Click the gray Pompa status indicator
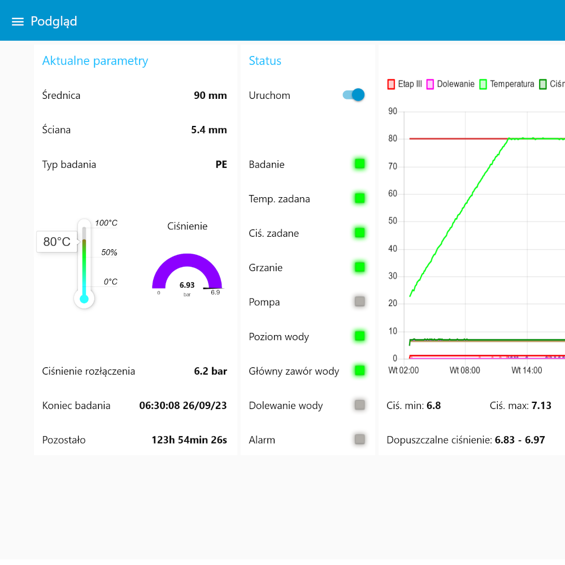Screen dimensions: 565x565 (359, 302)
